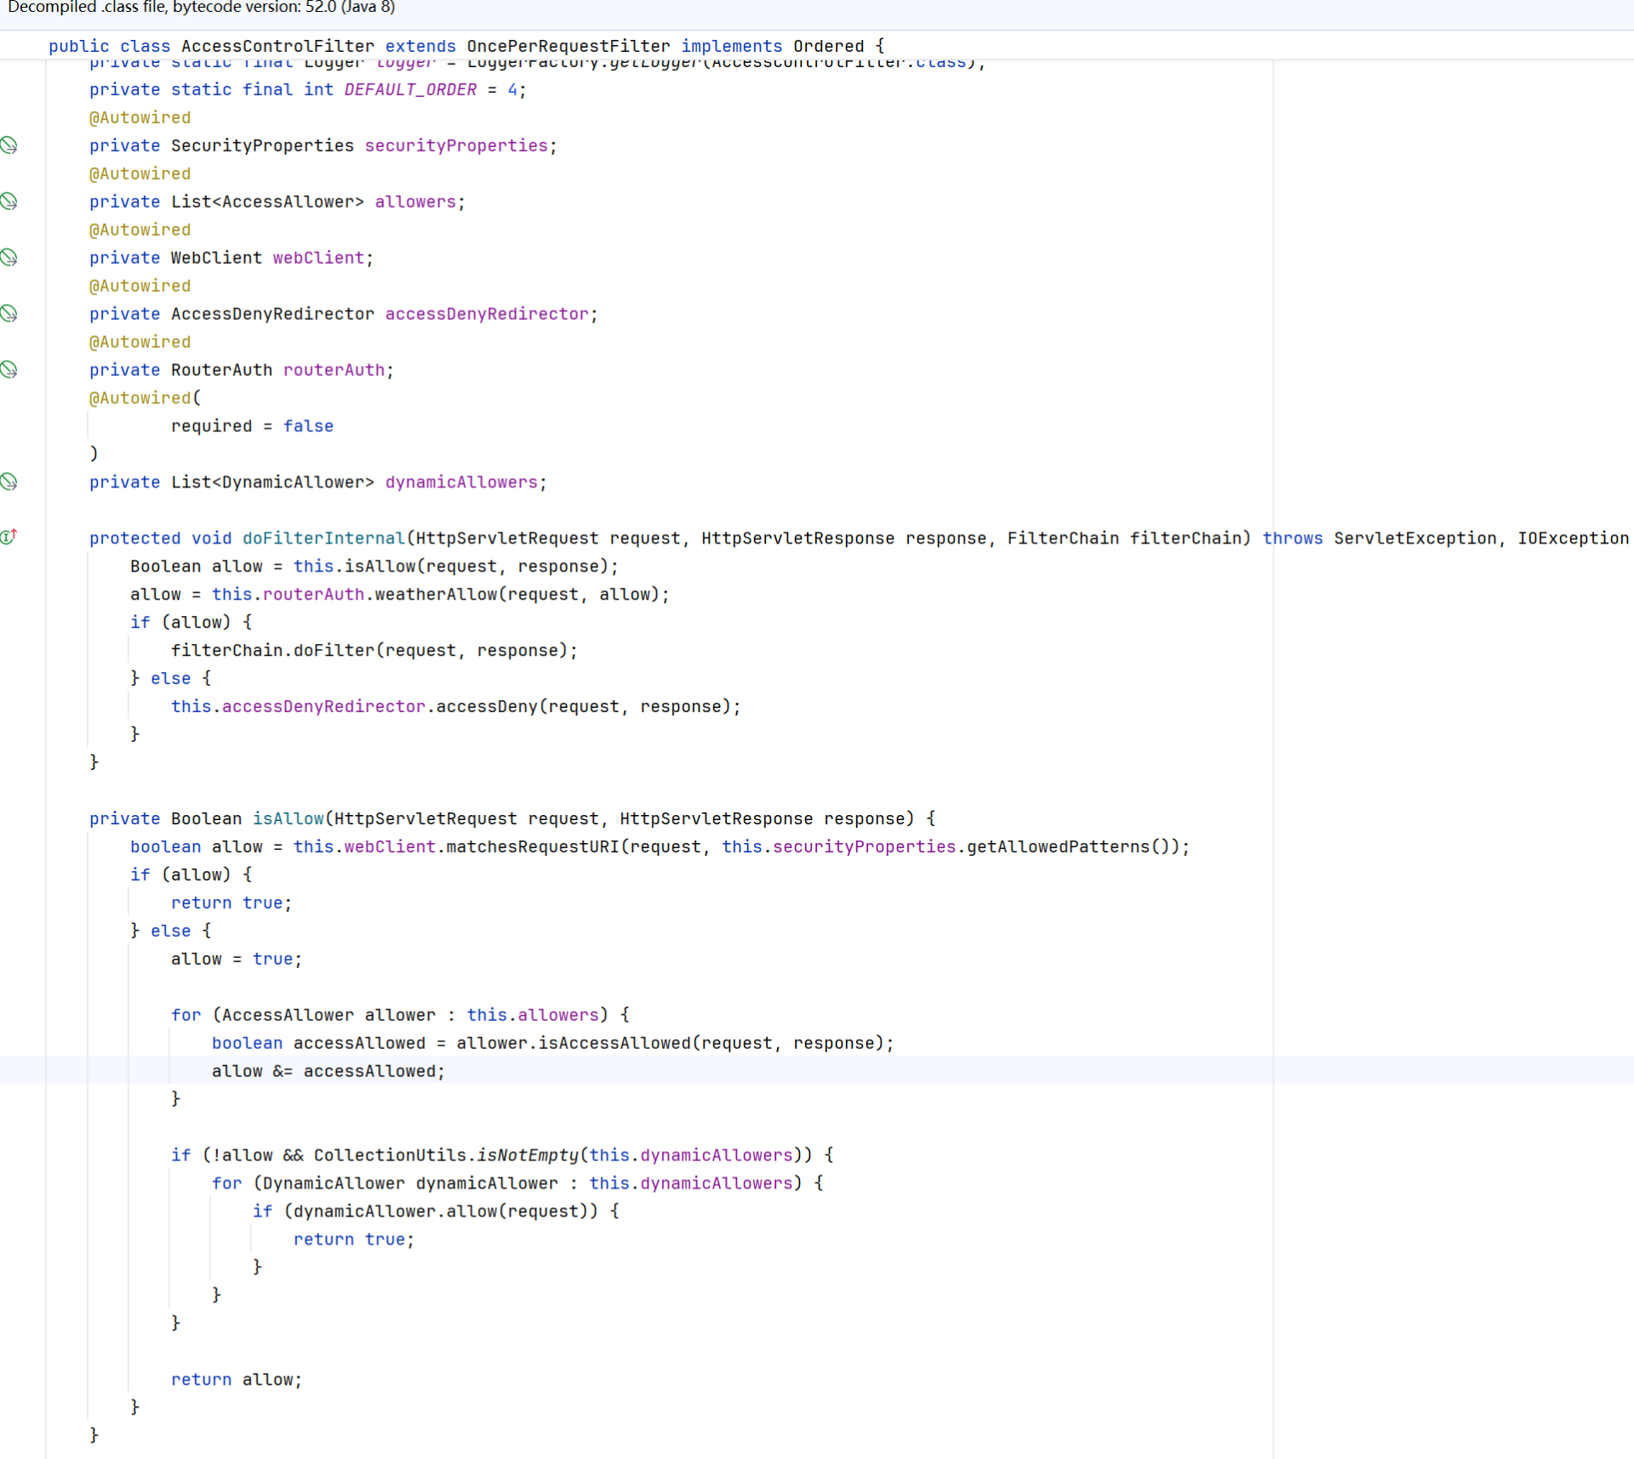Viewport: 1634px width, 1459px height.
Task: Click the DEFAULT_ORDER constant name
Action: click(410, 89)
